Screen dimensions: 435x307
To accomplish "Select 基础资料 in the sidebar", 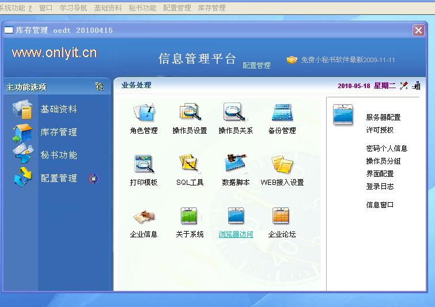I will click(x=58, y=109).
